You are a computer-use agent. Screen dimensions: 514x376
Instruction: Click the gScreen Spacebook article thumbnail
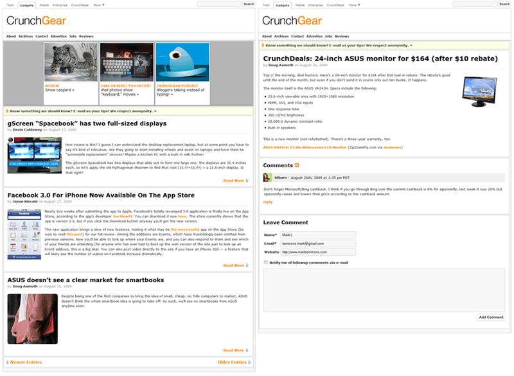pos(35,156)
